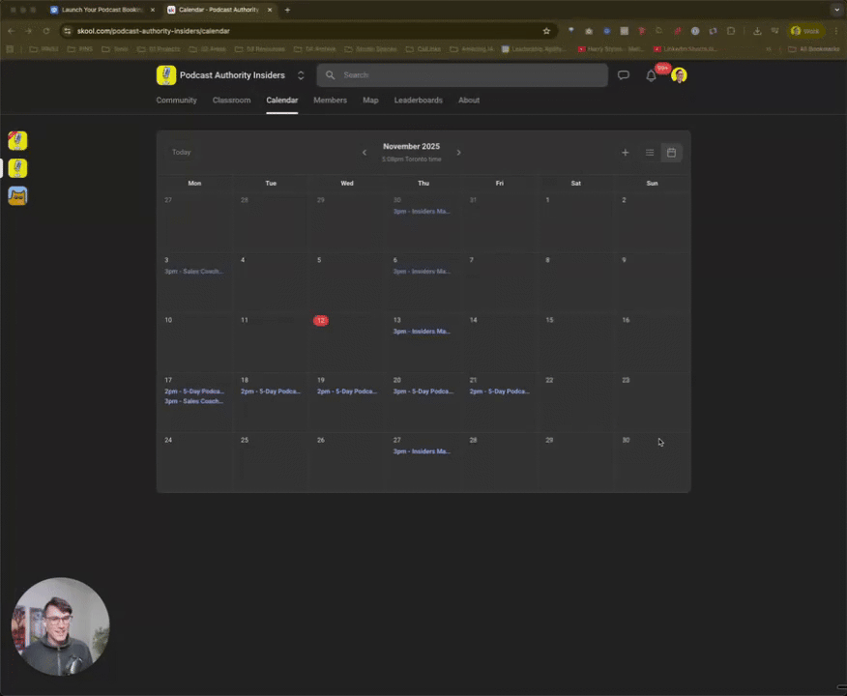
Task: Click the bookmark star in the address bar
Action: 546,30
